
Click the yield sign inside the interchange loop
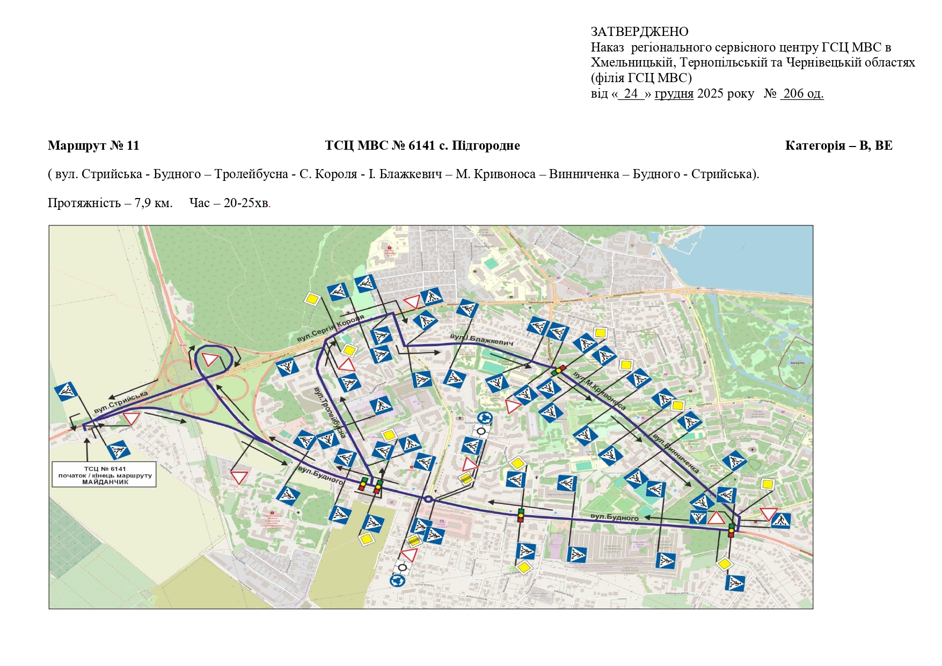click(210, 359)
